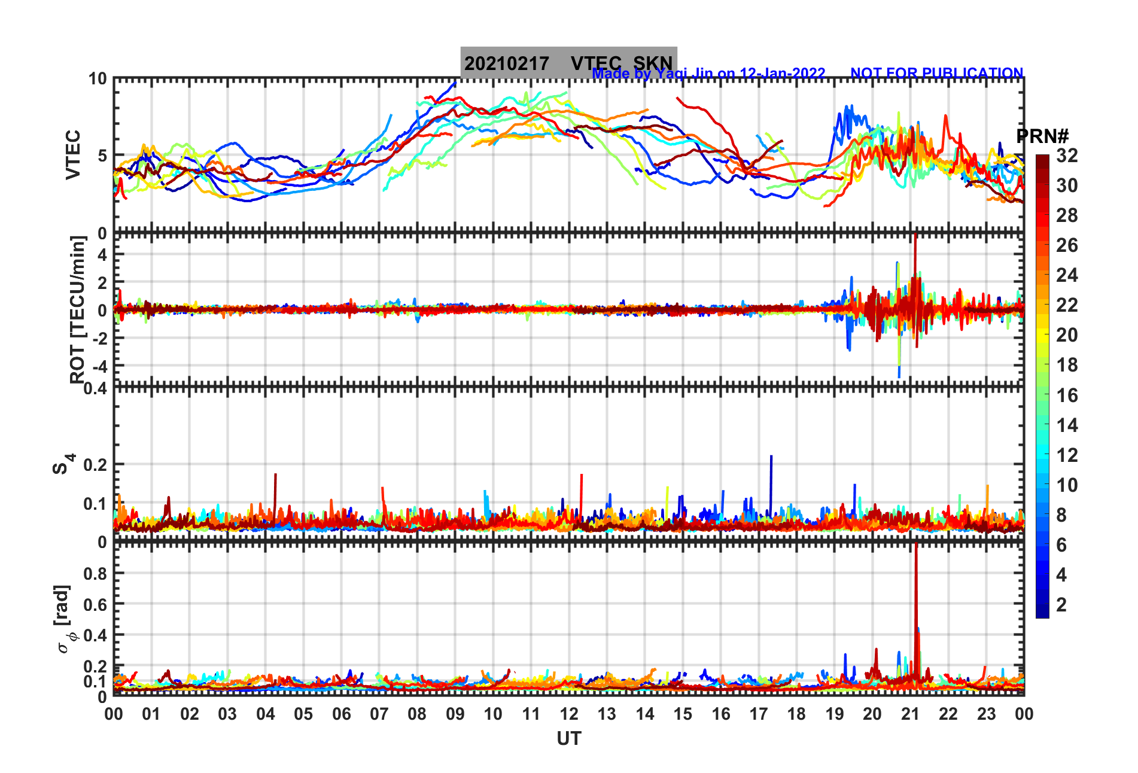Click colorbar tick label '26'
Viewport: 1138px width, 773px height.
point(1067,245)
